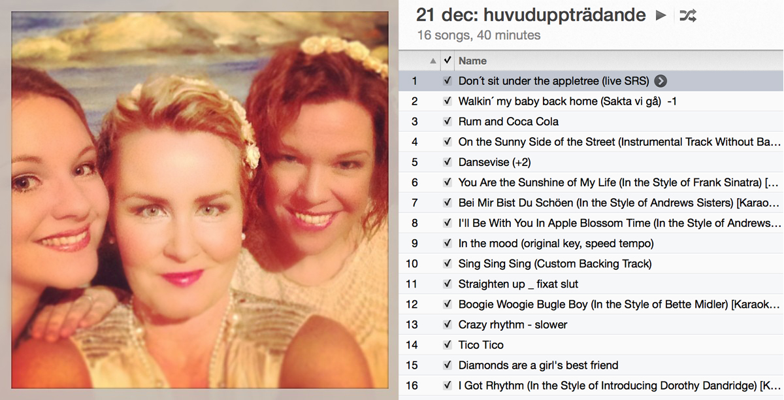The height and width of the screenshot is (400, 784).
Task: Toggle checkbox for Dansevise (+2)
Action: pos(448,162)
